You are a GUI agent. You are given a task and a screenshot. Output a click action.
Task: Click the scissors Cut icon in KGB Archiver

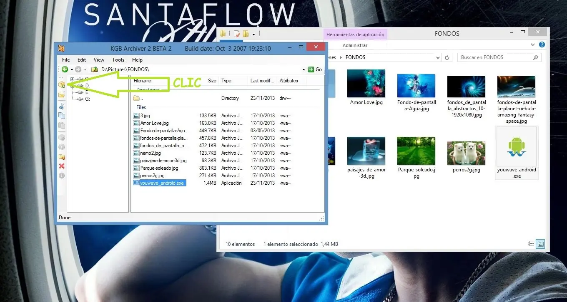coord(62,106)
